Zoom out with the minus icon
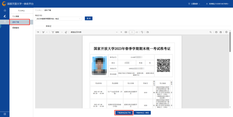The width and height of the screenshot is (233, 117). [117, 32]
